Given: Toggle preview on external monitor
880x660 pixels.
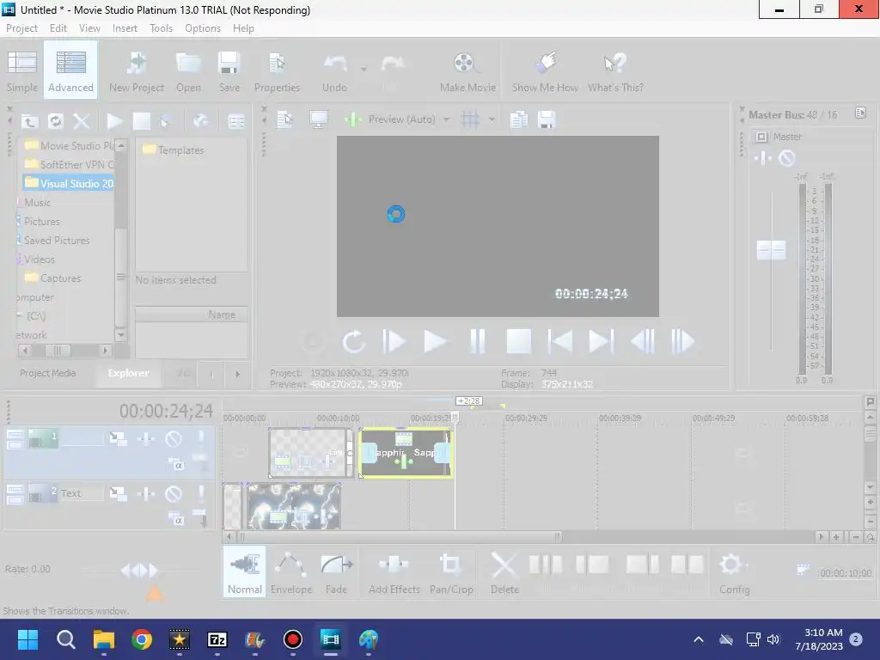Looking at the screenshot, I should (x=318, y=119).
